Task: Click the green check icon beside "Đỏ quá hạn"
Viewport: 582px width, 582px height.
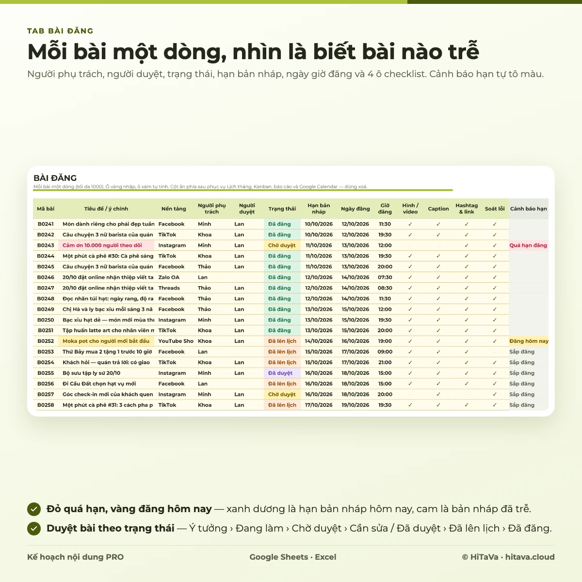Action: click(34, 509)
